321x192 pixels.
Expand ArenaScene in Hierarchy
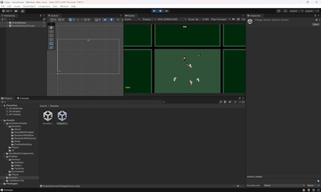click(7, 23)
